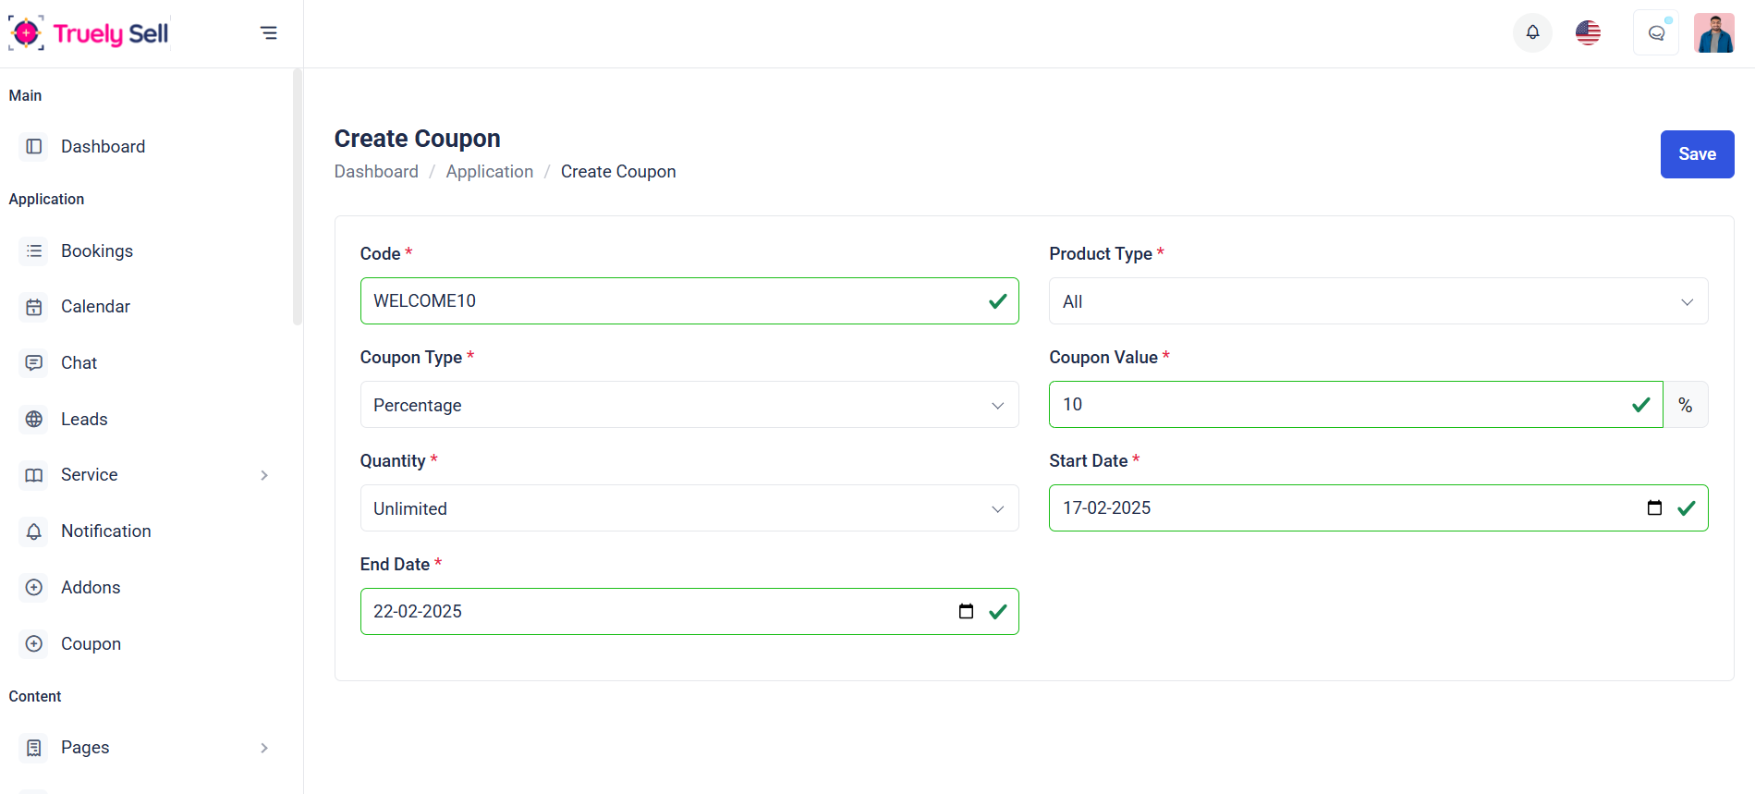Open Start Date calendar picker icon
The width and height of the screenshot is (1755, 794).
pos(1654,507)
